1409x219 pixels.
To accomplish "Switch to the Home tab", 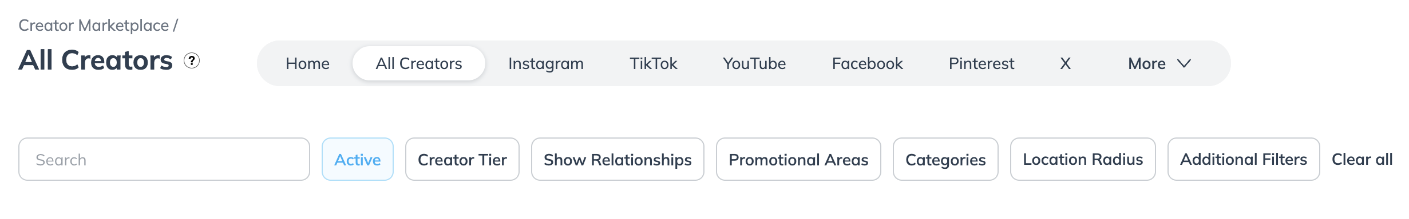I will [307, 63].
